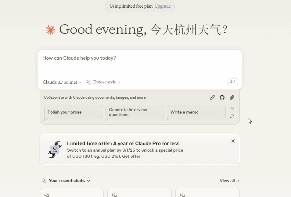Open the second recent chat card
This screenshot has height=197, width=291.
pyautogui.click(x=140, y=192)
